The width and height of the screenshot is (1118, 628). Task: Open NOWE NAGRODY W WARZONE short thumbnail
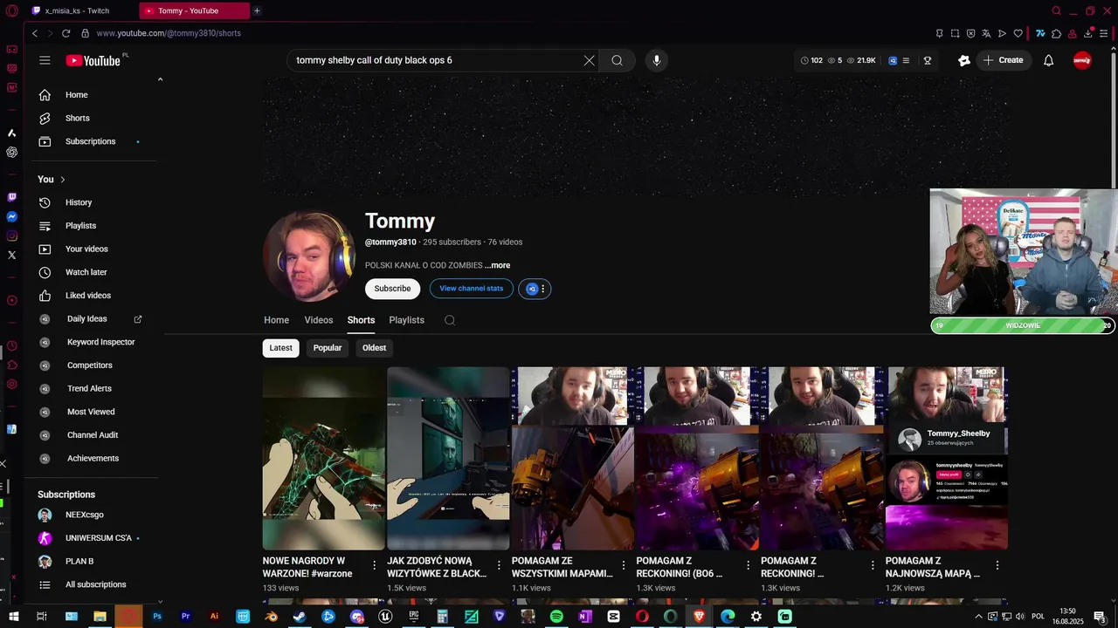324,458
